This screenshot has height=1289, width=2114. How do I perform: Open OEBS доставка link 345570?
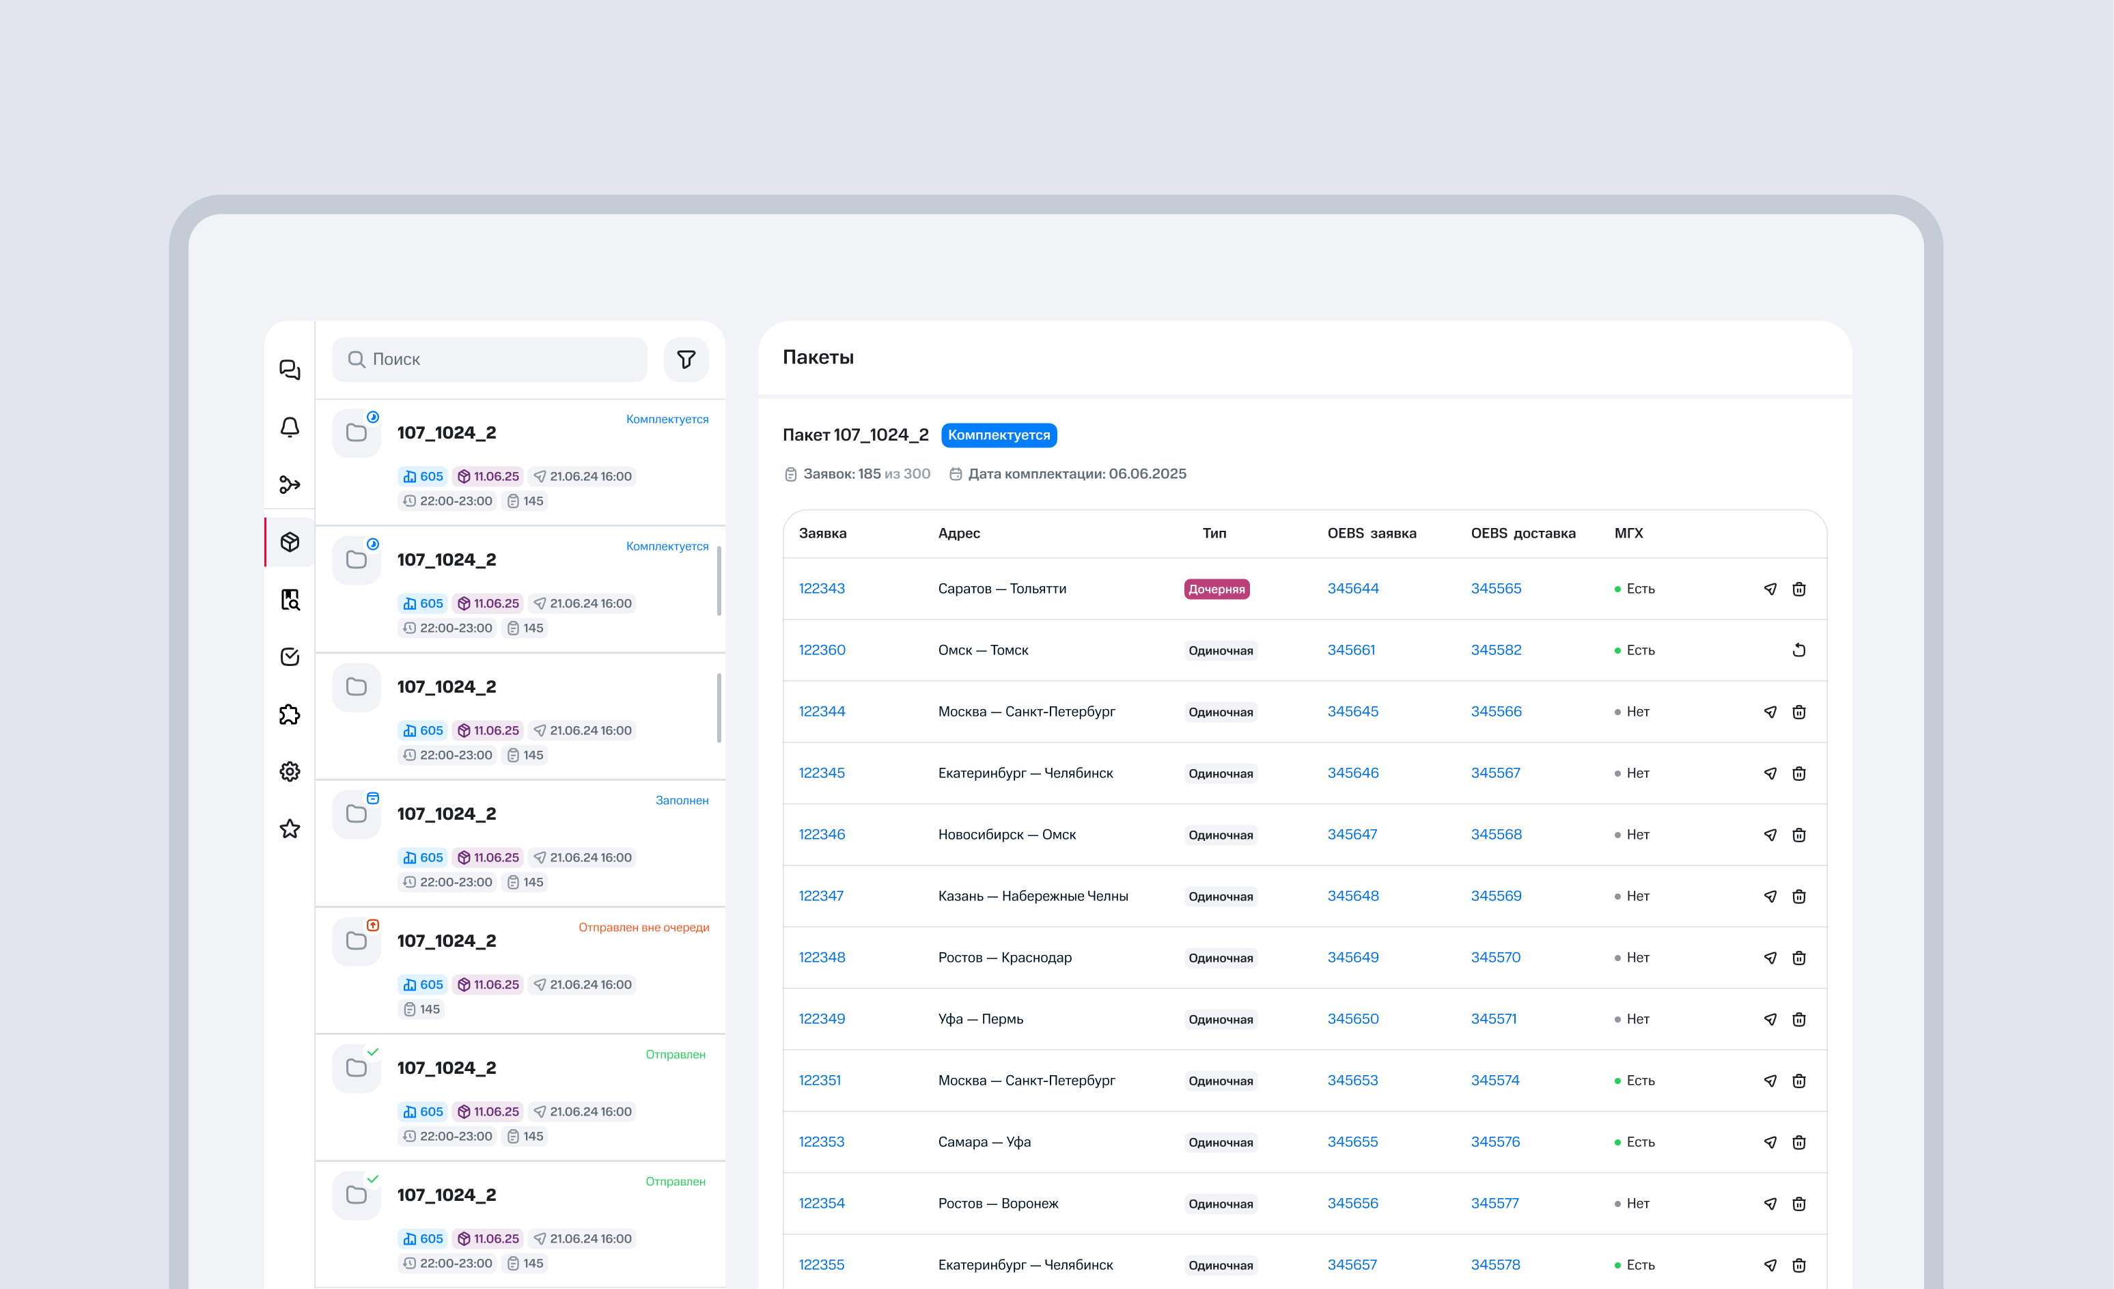pyautogui.click(x=1494, y=958)
